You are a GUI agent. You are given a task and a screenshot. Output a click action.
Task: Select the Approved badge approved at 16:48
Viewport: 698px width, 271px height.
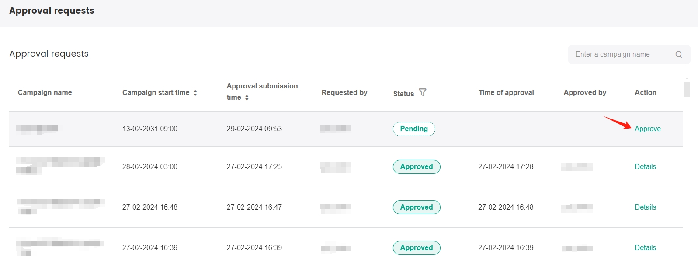point(417,207)
